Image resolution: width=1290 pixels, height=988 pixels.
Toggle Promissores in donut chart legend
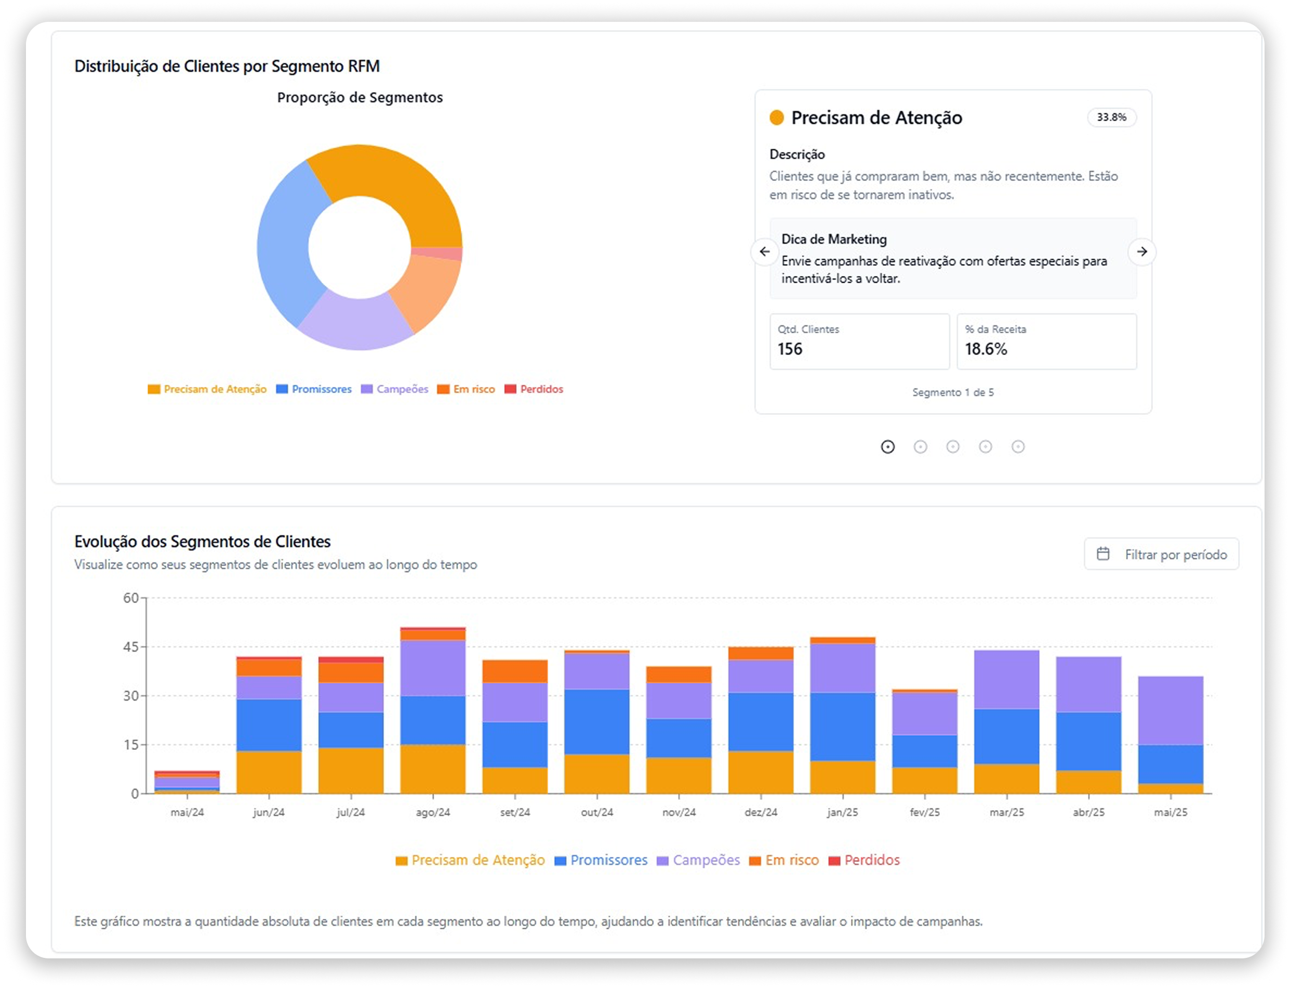[x=314, y=389]
